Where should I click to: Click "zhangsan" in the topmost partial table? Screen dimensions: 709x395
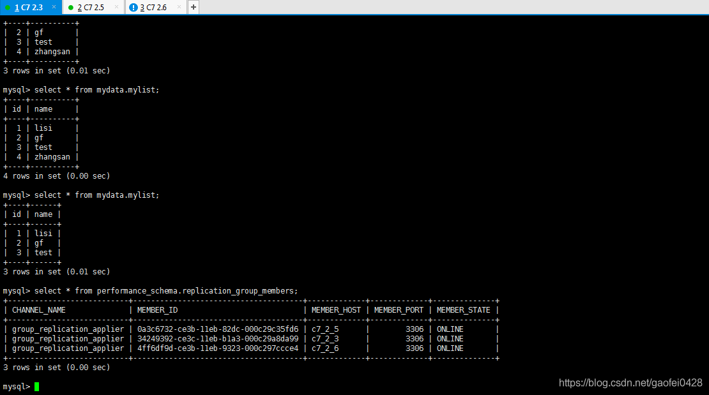point(52,52)
